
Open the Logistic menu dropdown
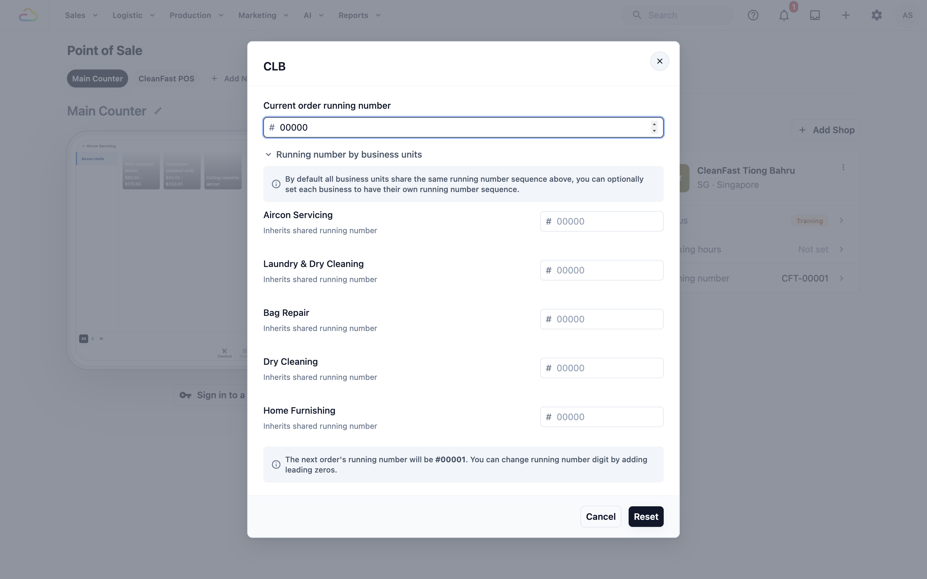133,15
